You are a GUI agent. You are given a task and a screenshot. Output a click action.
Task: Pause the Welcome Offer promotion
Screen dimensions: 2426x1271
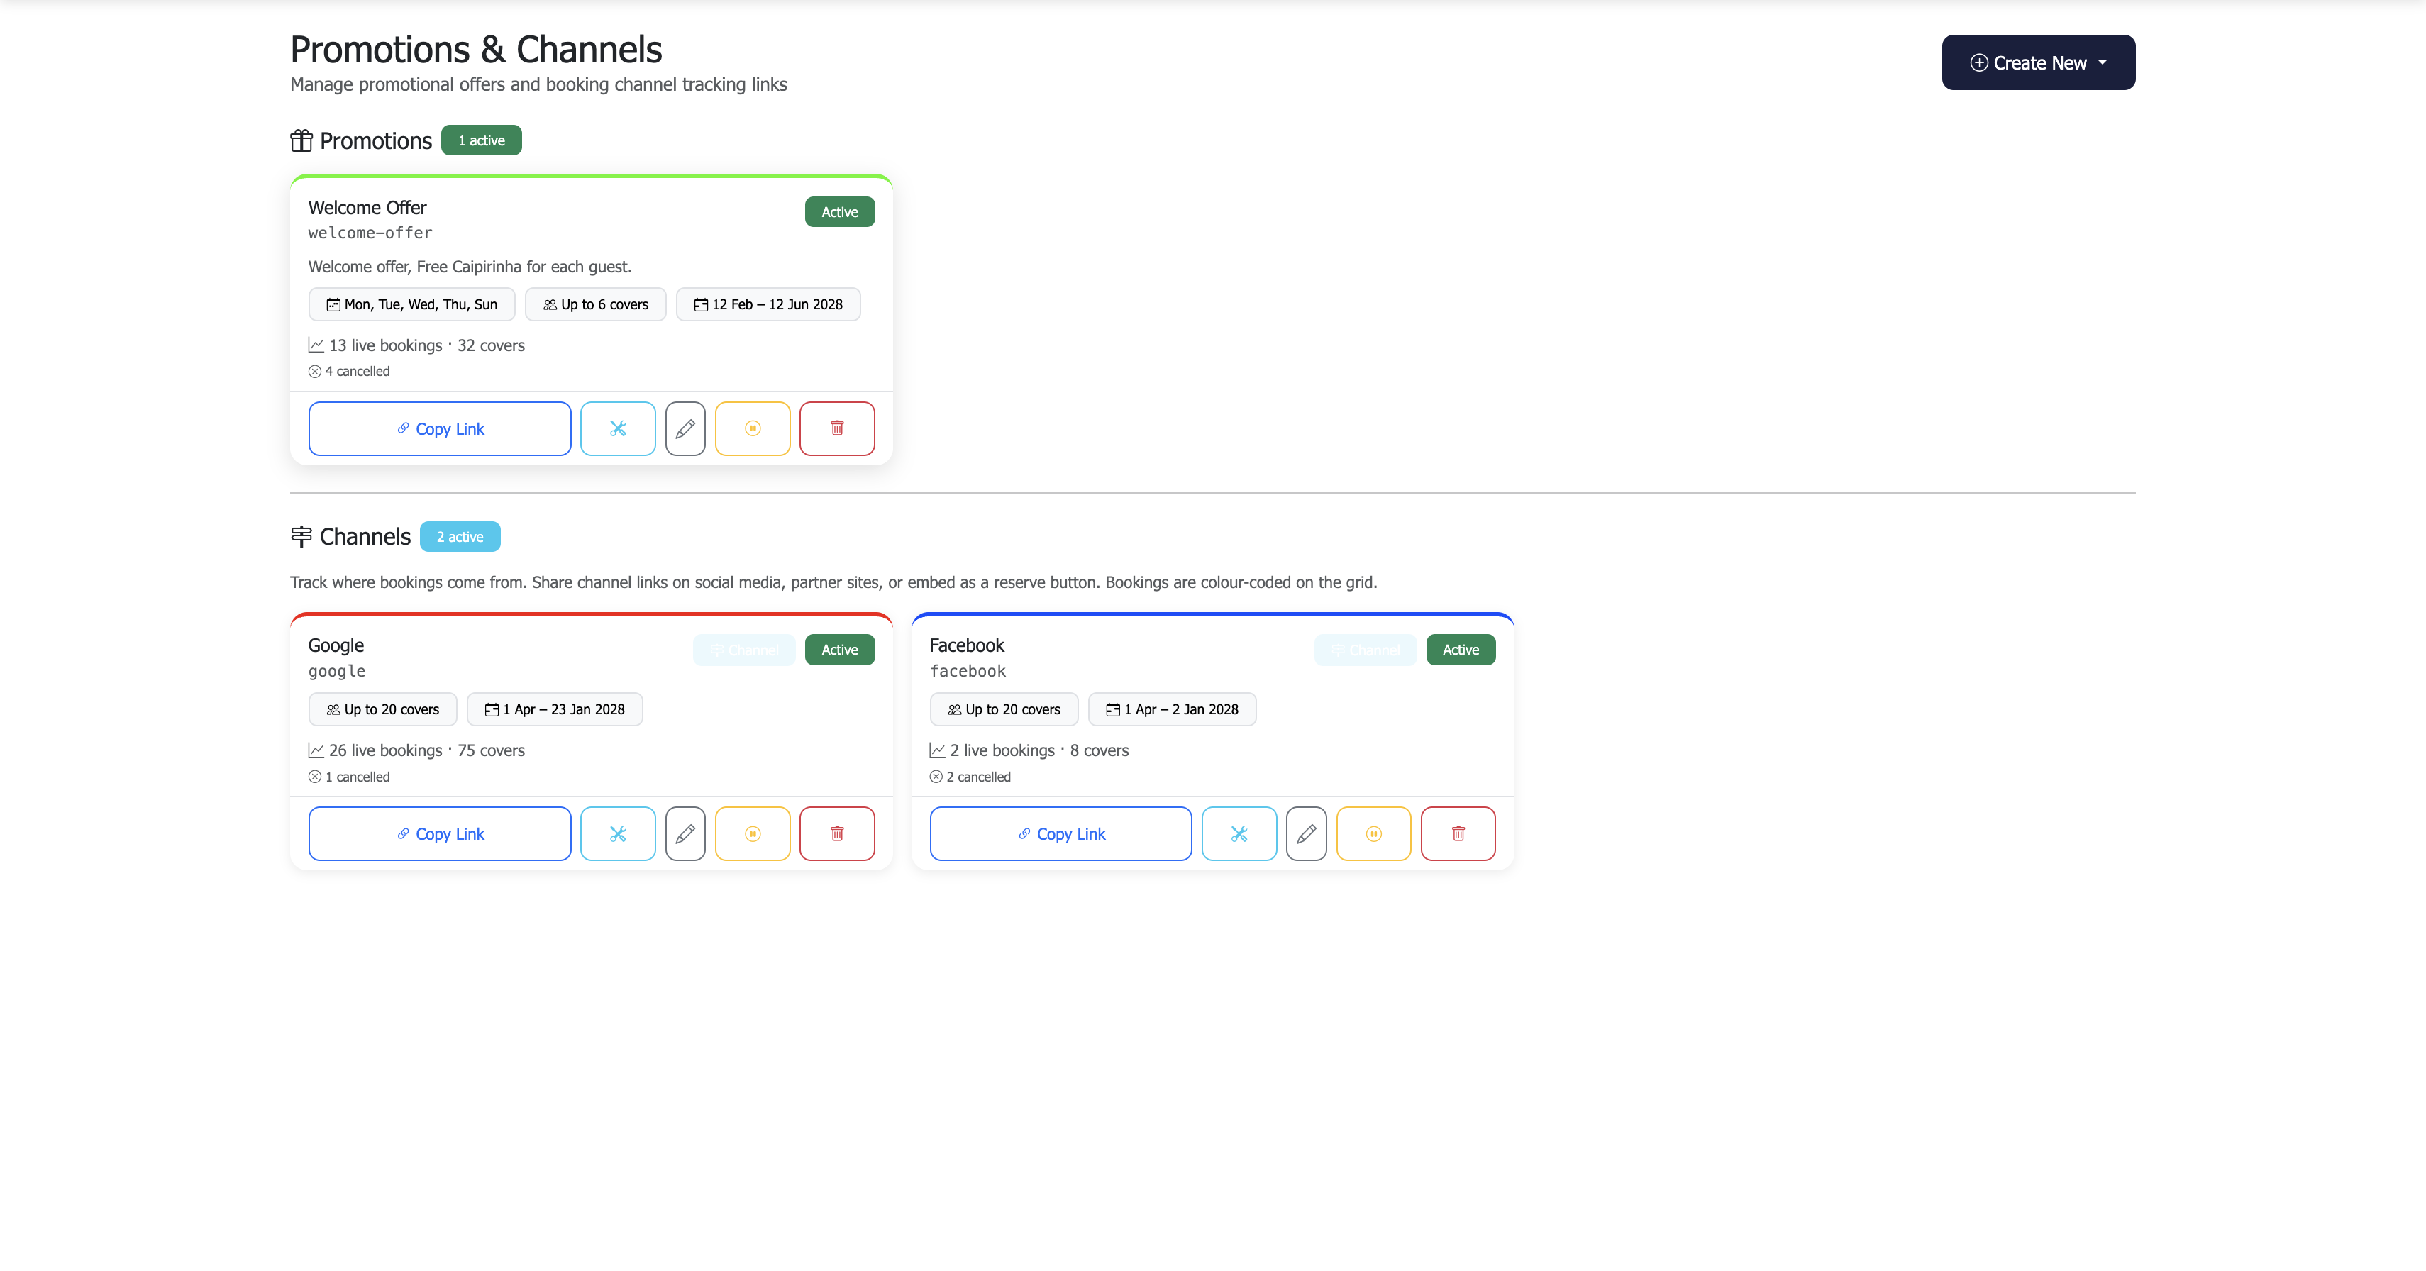(x=751, y=428)
